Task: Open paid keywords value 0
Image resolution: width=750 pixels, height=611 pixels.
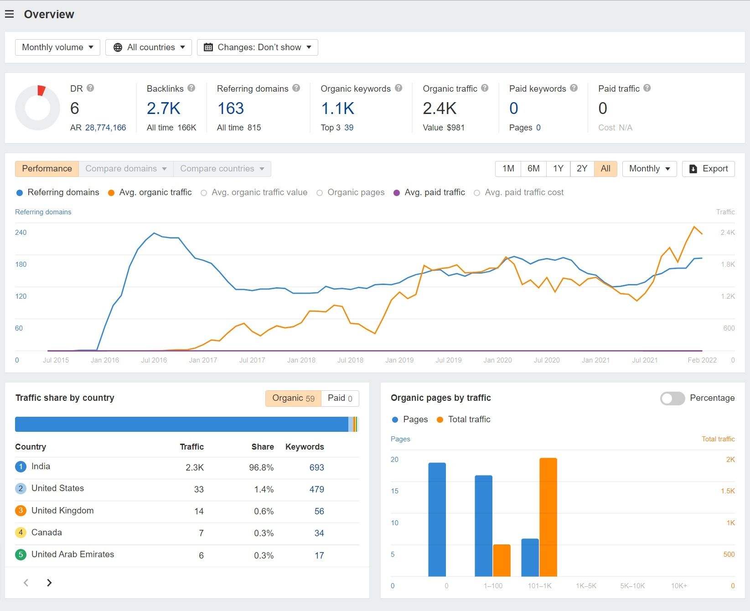Action: point(514,109)
